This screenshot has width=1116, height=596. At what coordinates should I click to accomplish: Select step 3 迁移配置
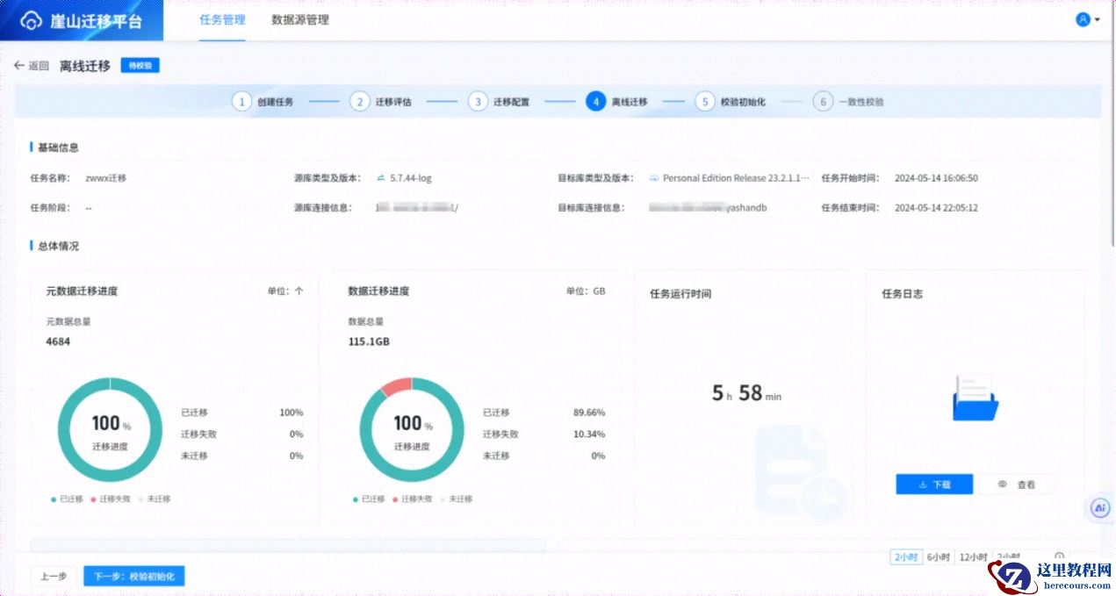point(498,102)
